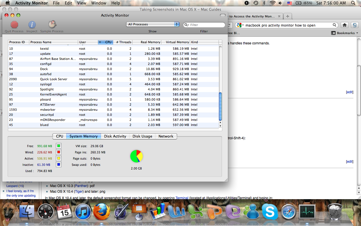Follow the Panther link in Firefox
The width and height of the screenshot is (361, 226).
(81, 186)
